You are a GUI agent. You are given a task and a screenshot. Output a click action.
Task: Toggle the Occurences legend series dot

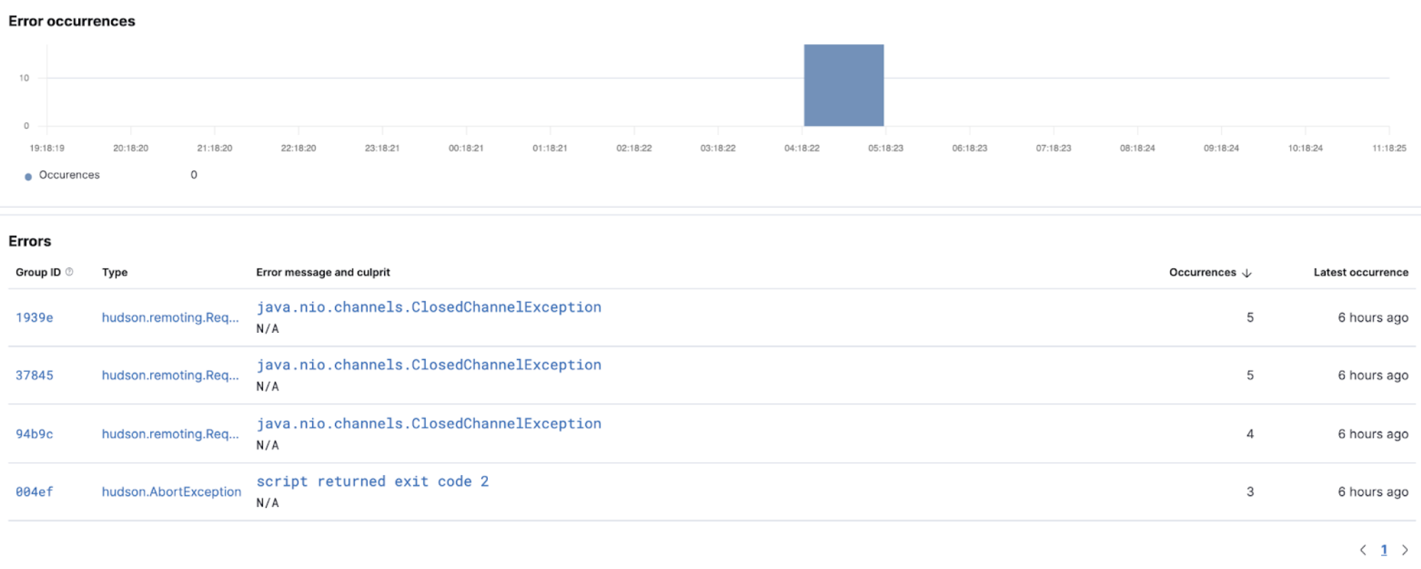coord(28,176)
